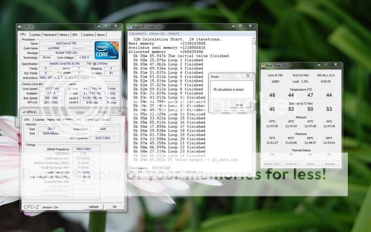Open the Help menu in Super PI
371x232 pixels.
(x=174, y=33)
